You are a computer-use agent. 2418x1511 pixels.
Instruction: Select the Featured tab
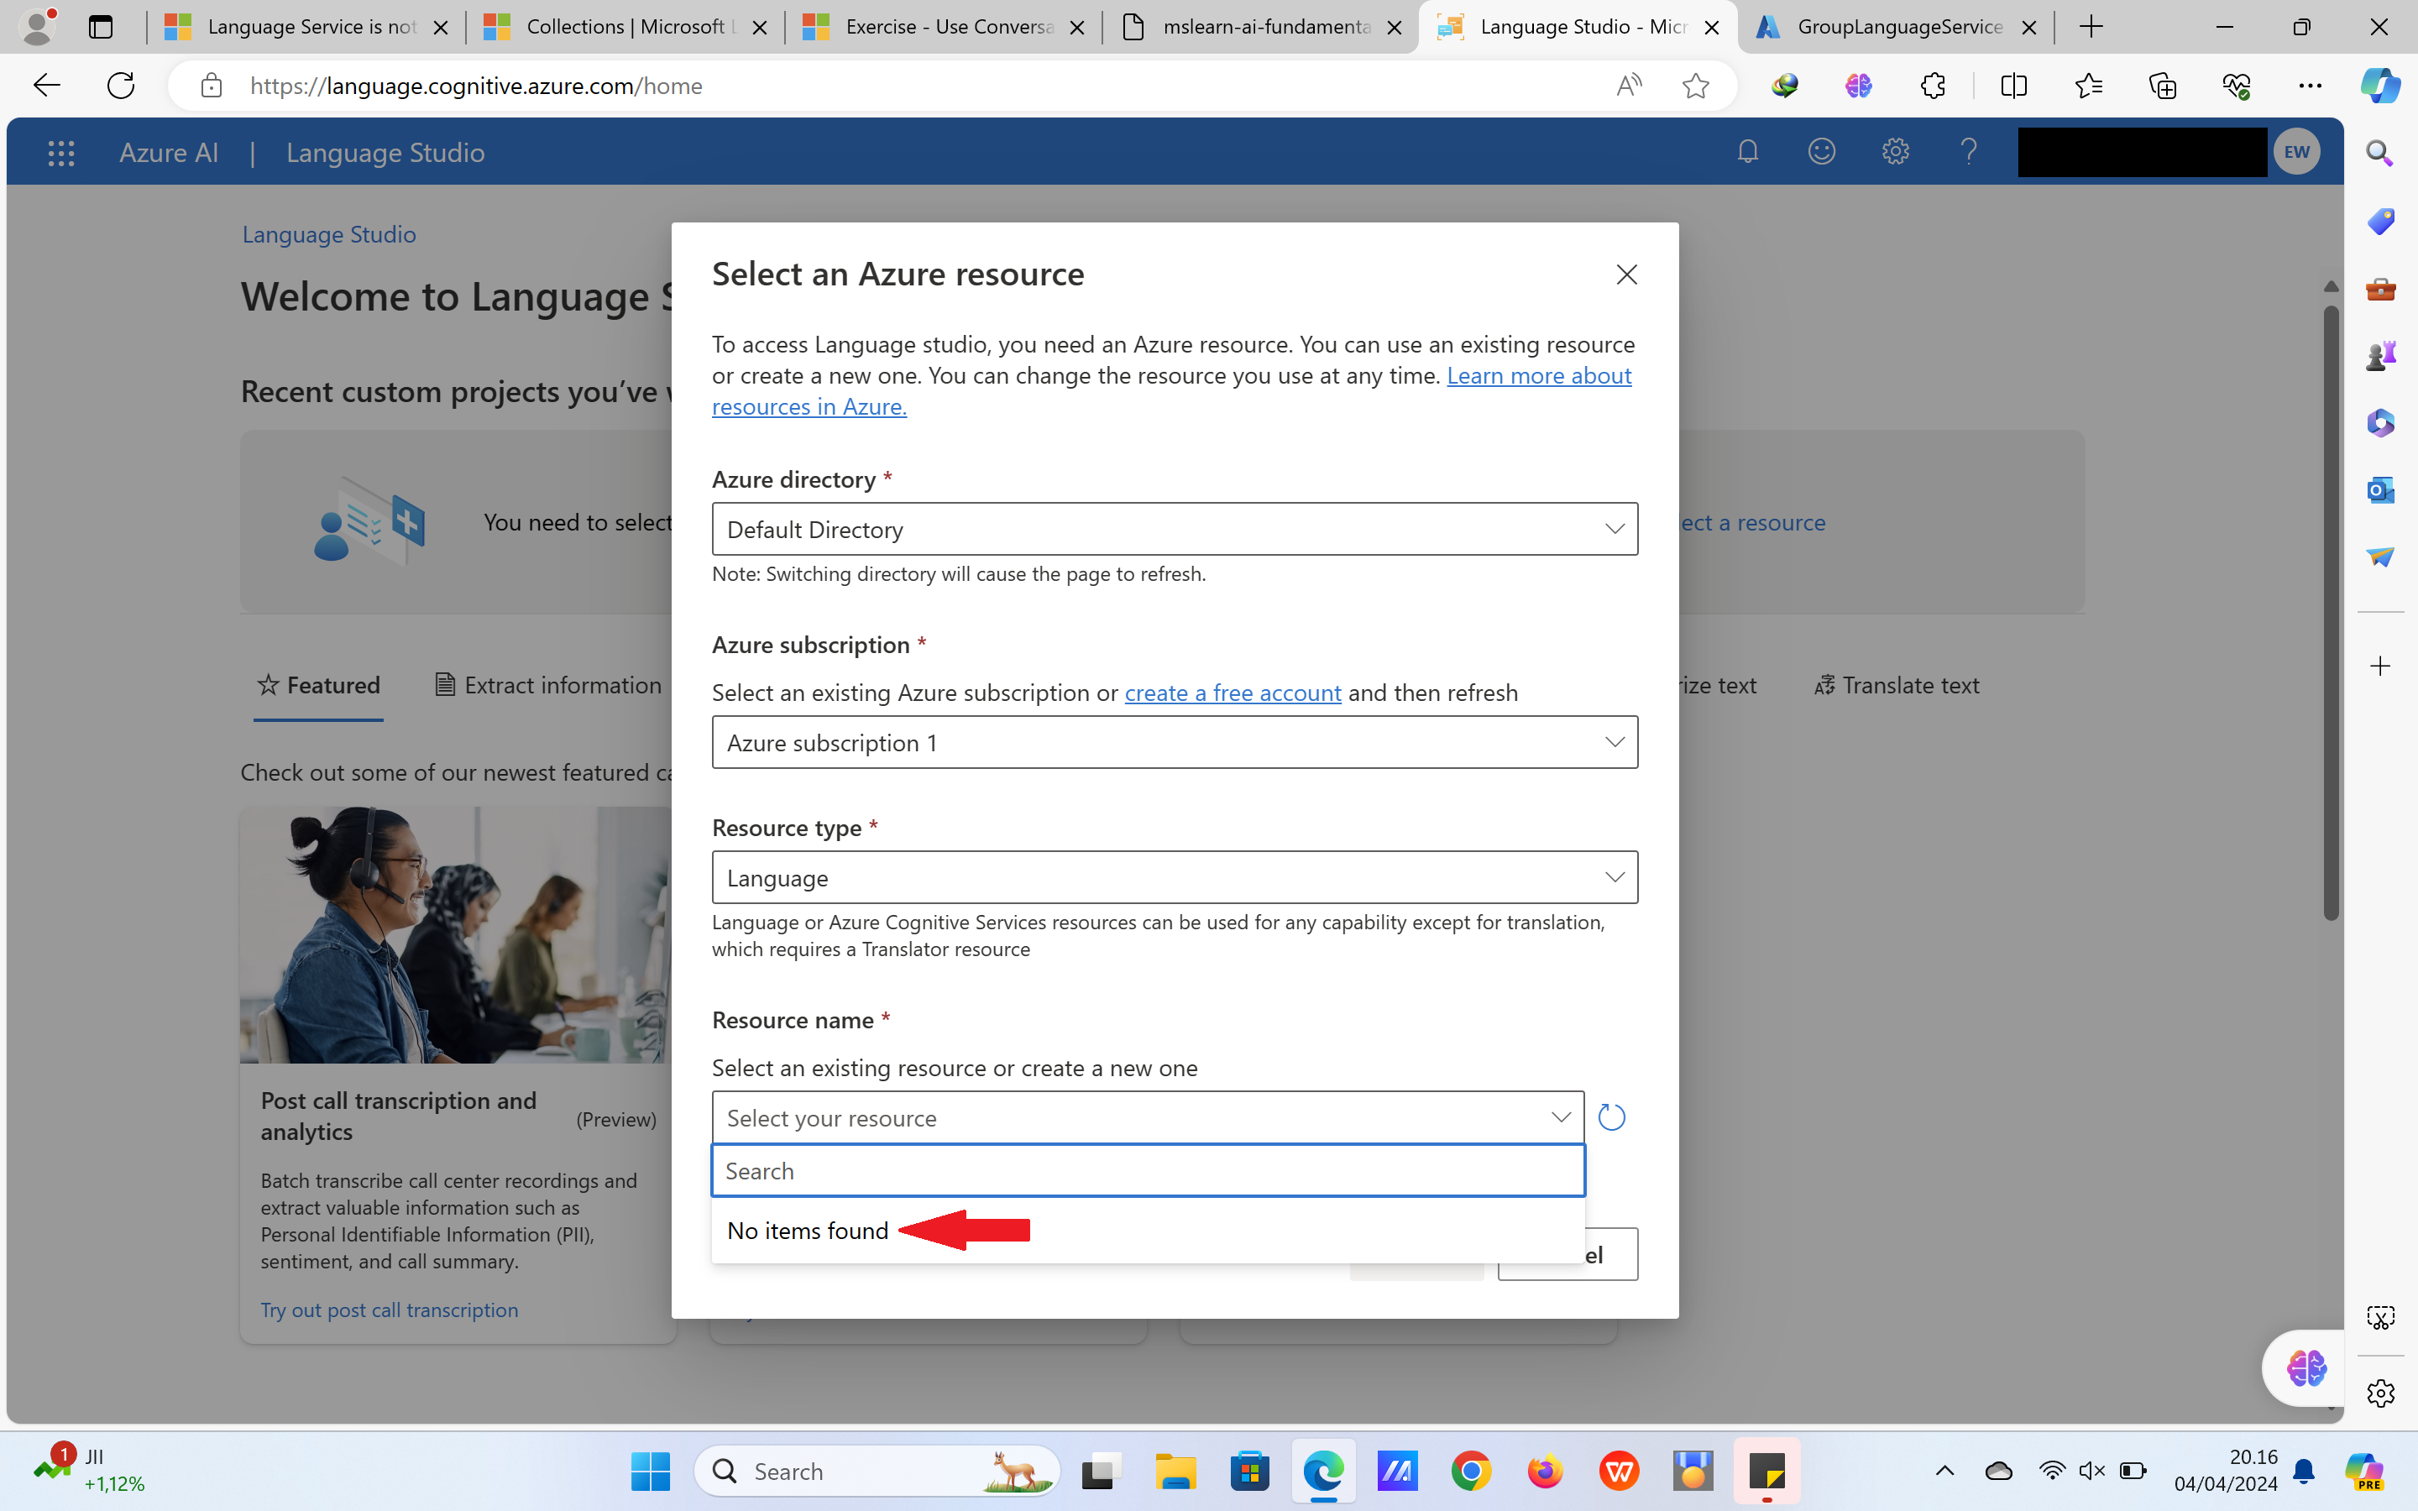tap(319, 686)
